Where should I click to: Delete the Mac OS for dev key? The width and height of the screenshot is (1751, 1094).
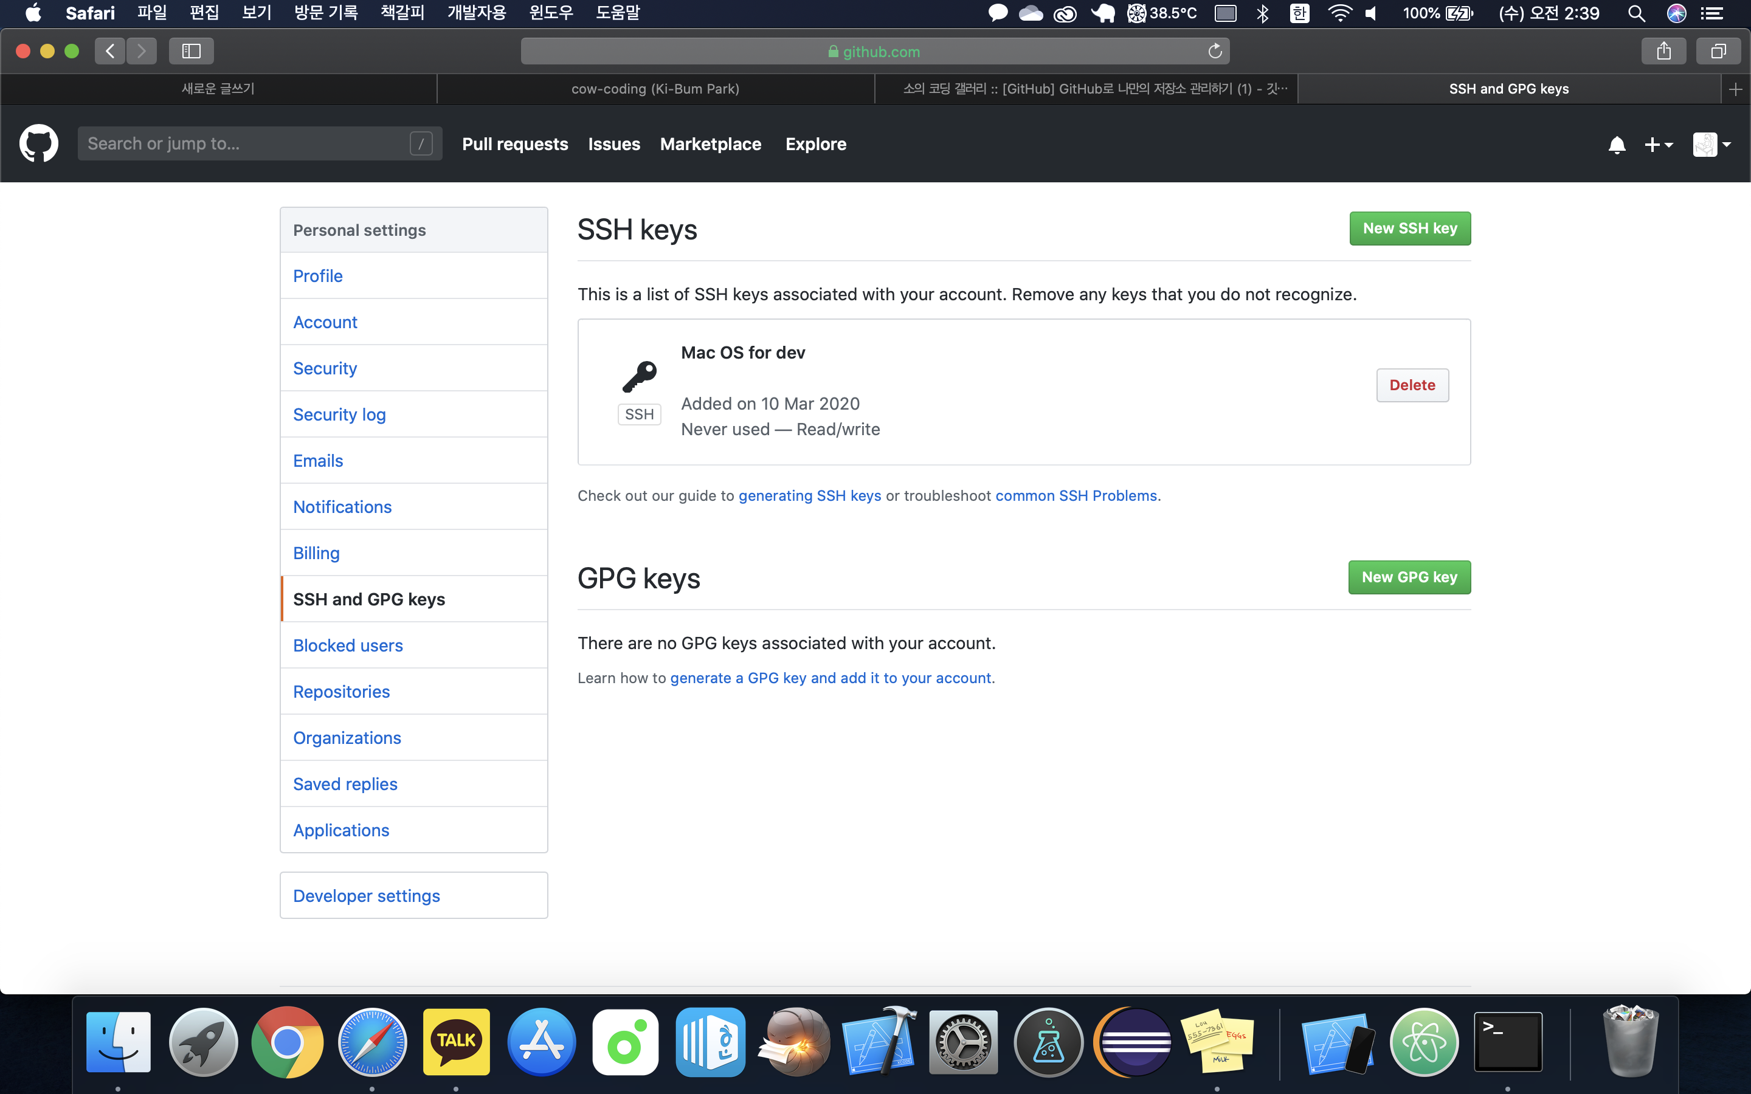1412,385
